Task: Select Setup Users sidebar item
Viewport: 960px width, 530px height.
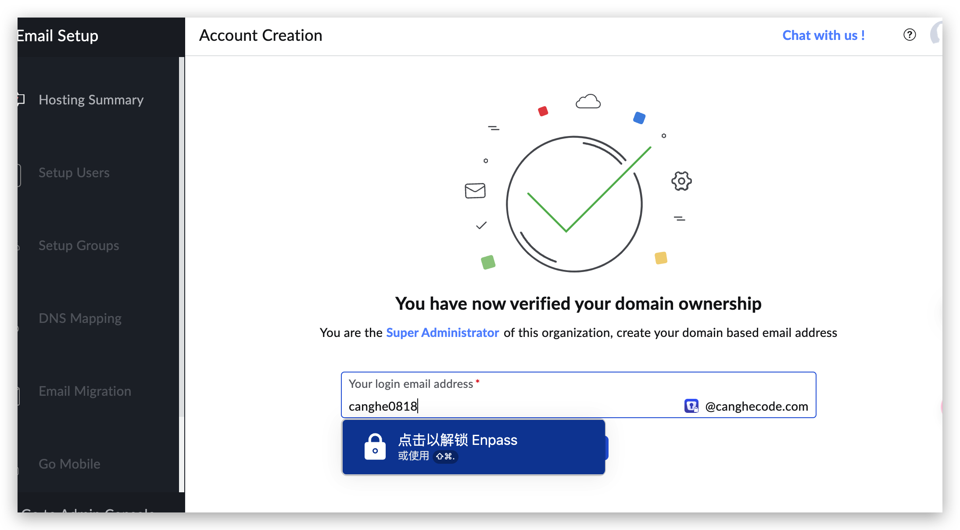Action: point(74,172)
